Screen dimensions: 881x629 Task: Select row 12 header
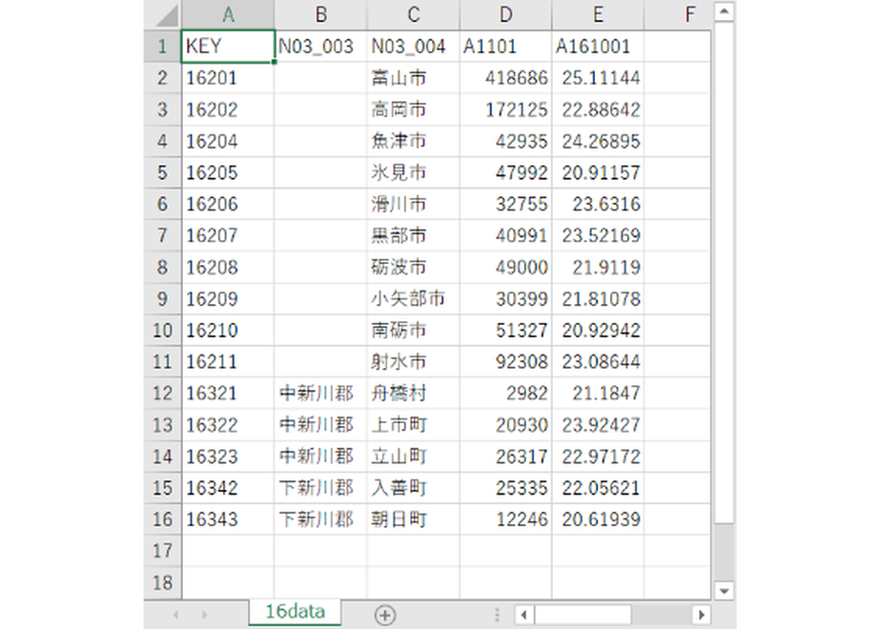[x=162, y=393]
